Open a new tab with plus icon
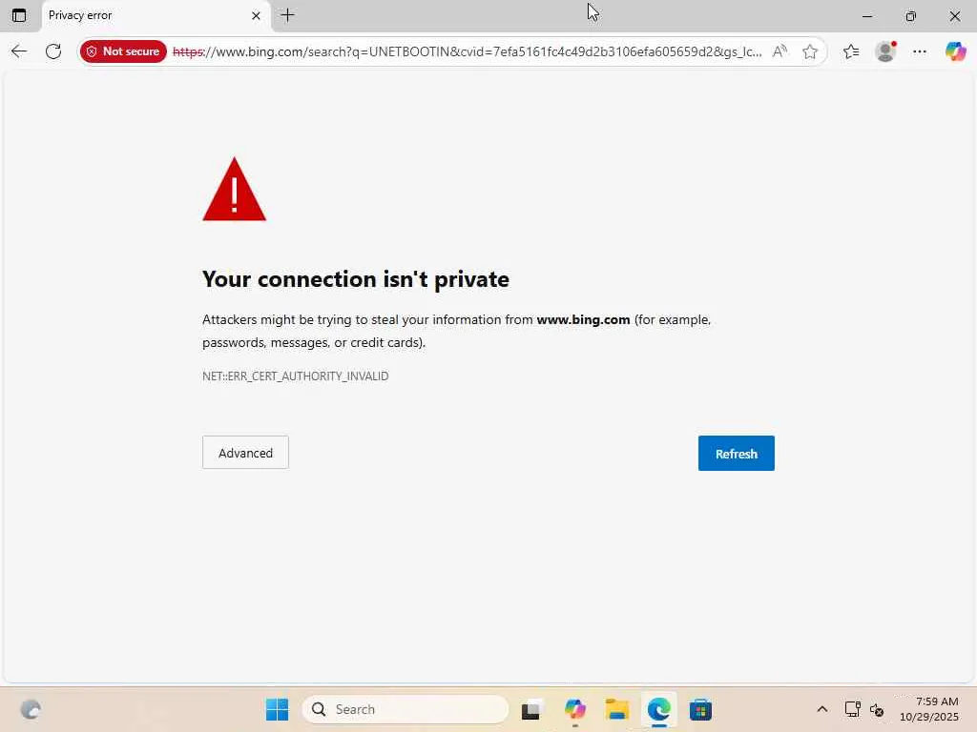The width and height of the screenshot is (977, 732). tap(288, 15)
